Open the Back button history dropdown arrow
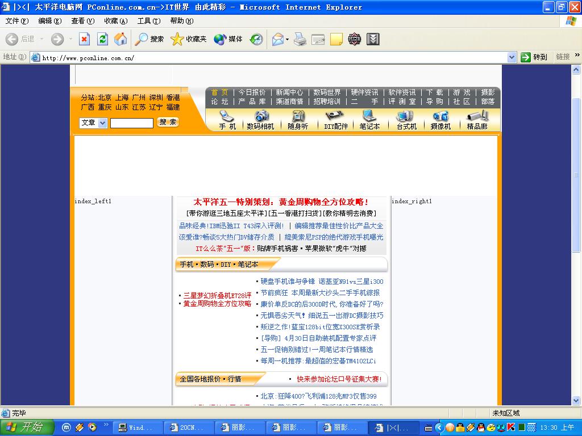Viewport: 582px width, 436px height. click(41, 39)
